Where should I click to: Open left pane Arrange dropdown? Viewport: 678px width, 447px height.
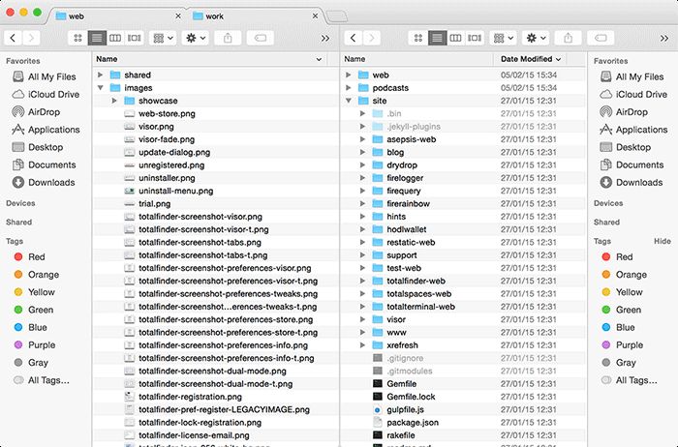coord(163,38)
